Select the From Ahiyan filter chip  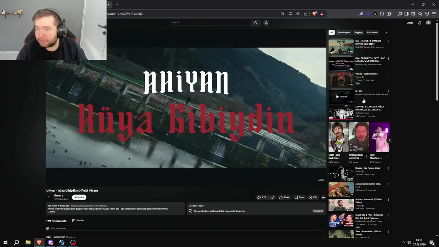(344, 33)
